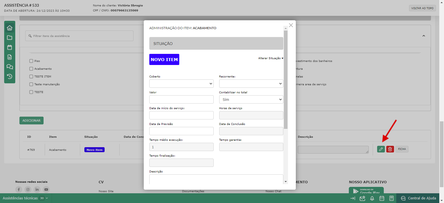
Task: Click the Filtrar itens da assistência search box
Action: pyautogui.click(x=79, y=36)
